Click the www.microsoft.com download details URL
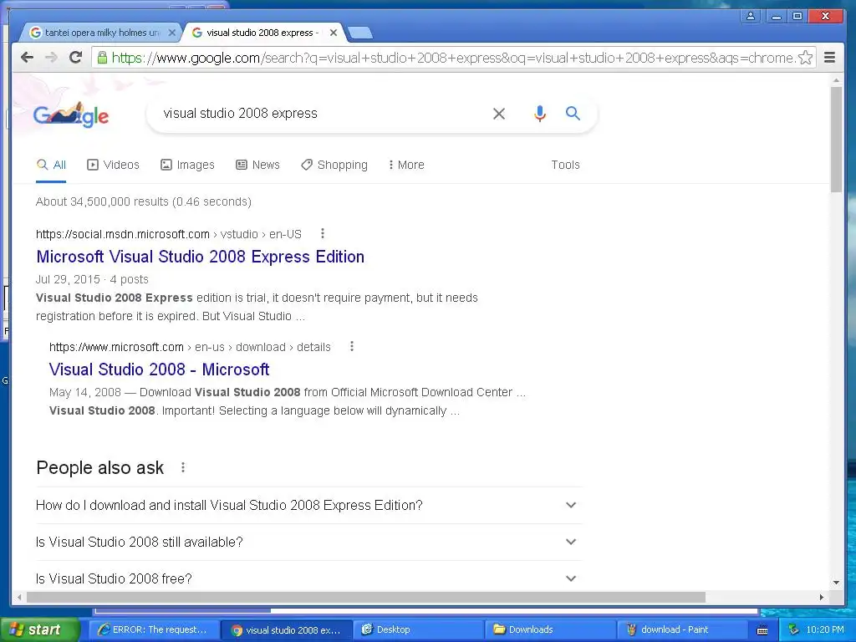 pyautogui.click(x=190, y=347)
